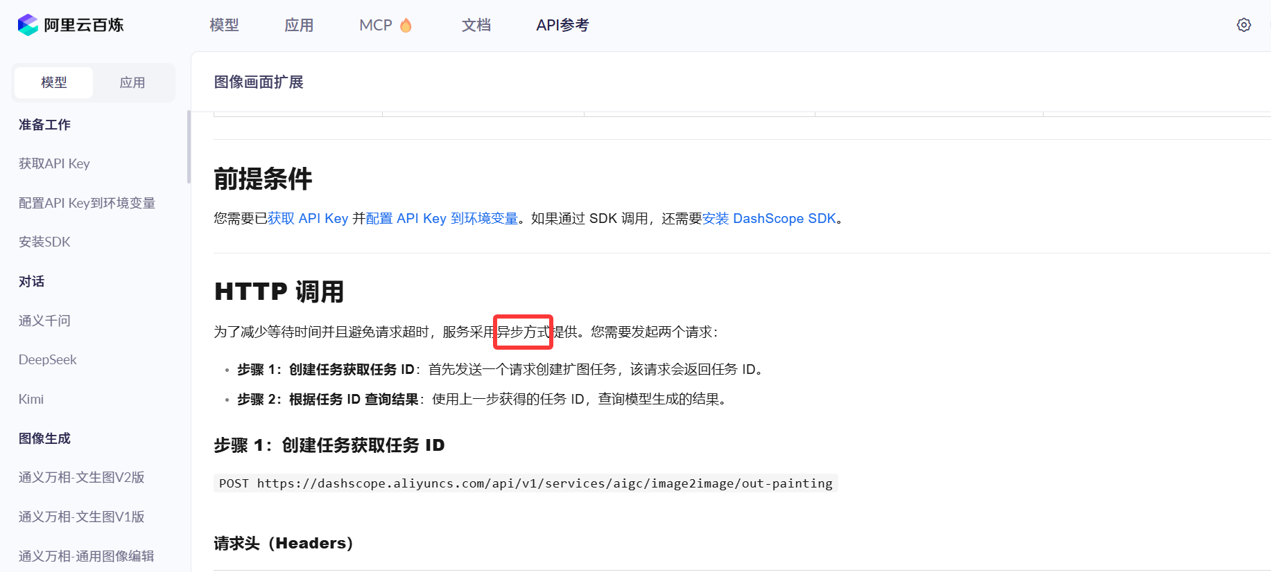Open Kimi in the sidebar
This screenshot has width=1271, height=572.
31,399
